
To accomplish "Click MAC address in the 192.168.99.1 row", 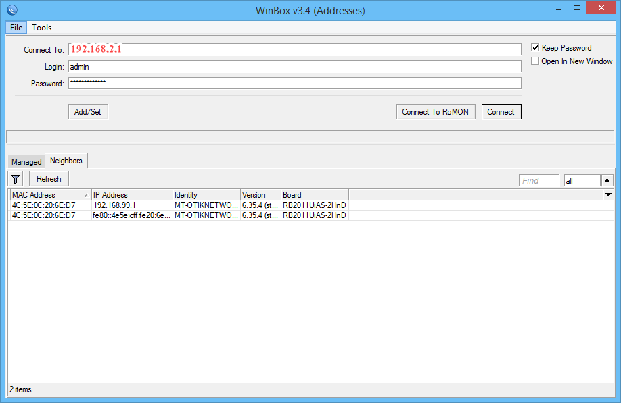I will tap(50, 205).
